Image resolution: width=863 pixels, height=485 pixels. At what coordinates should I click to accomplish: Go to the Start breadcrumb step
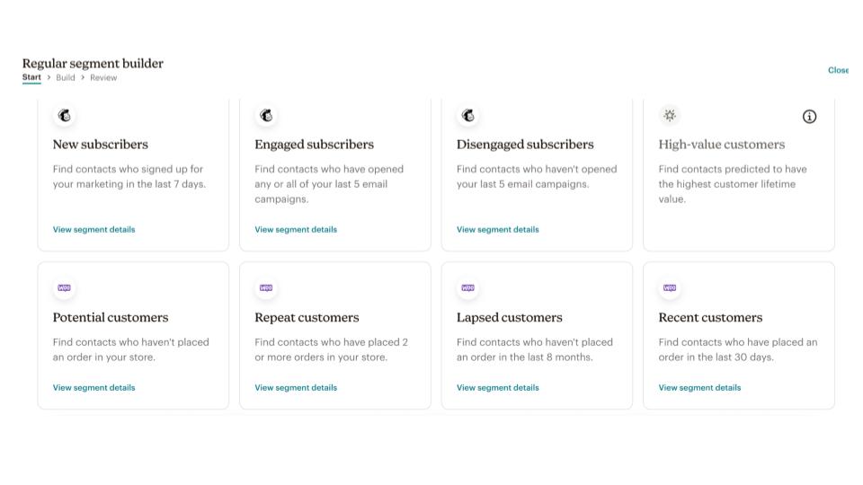tap(31, 78)
